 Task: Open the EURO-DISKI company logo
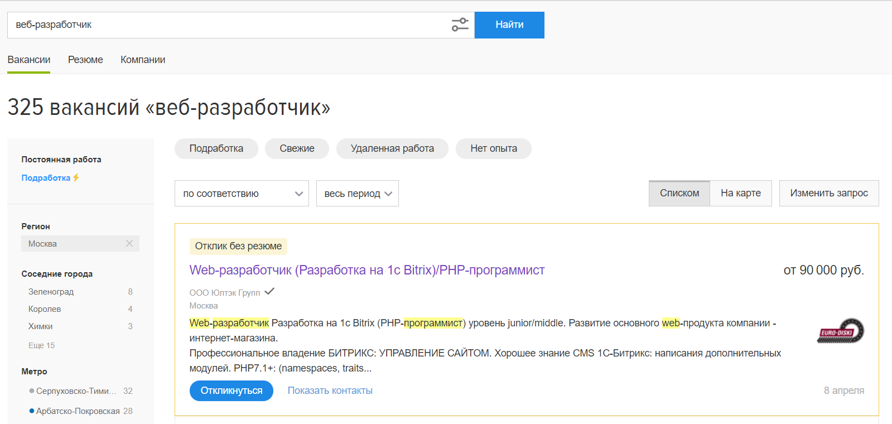point(841,331)
